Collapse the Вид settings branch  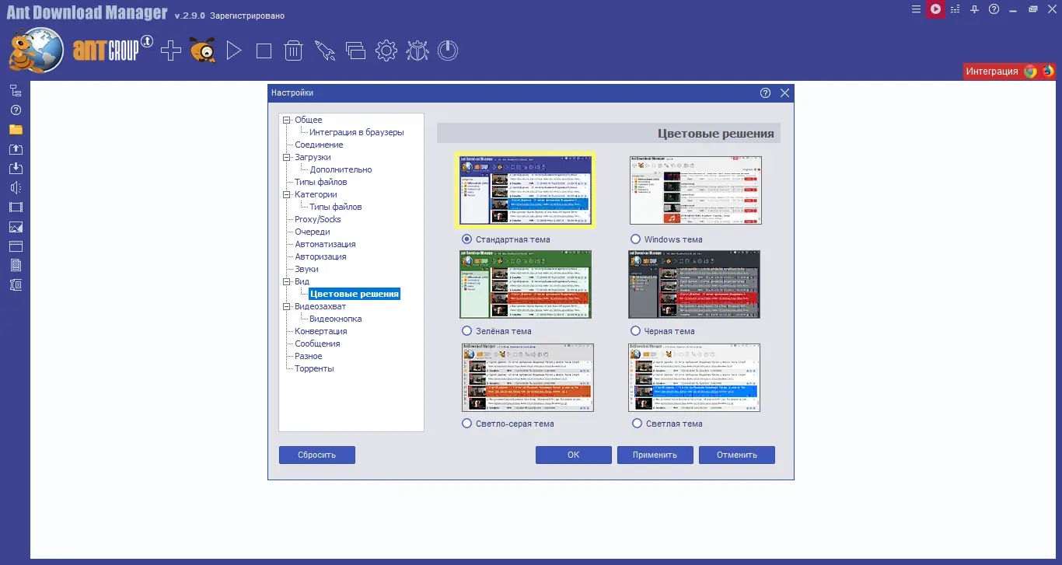click(287, 281)
